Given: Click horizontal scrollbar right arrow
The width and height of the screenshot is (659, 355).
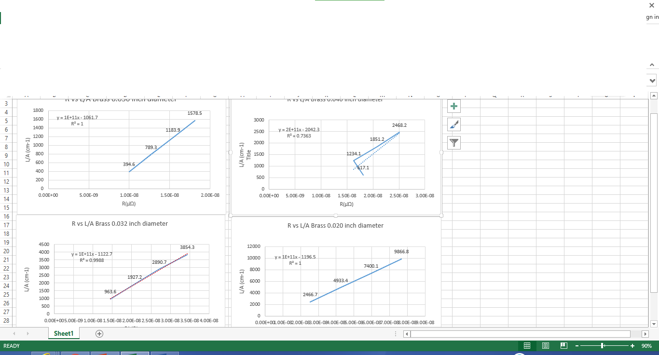Looking at the screenshot, I should click(x=645, y=334).
